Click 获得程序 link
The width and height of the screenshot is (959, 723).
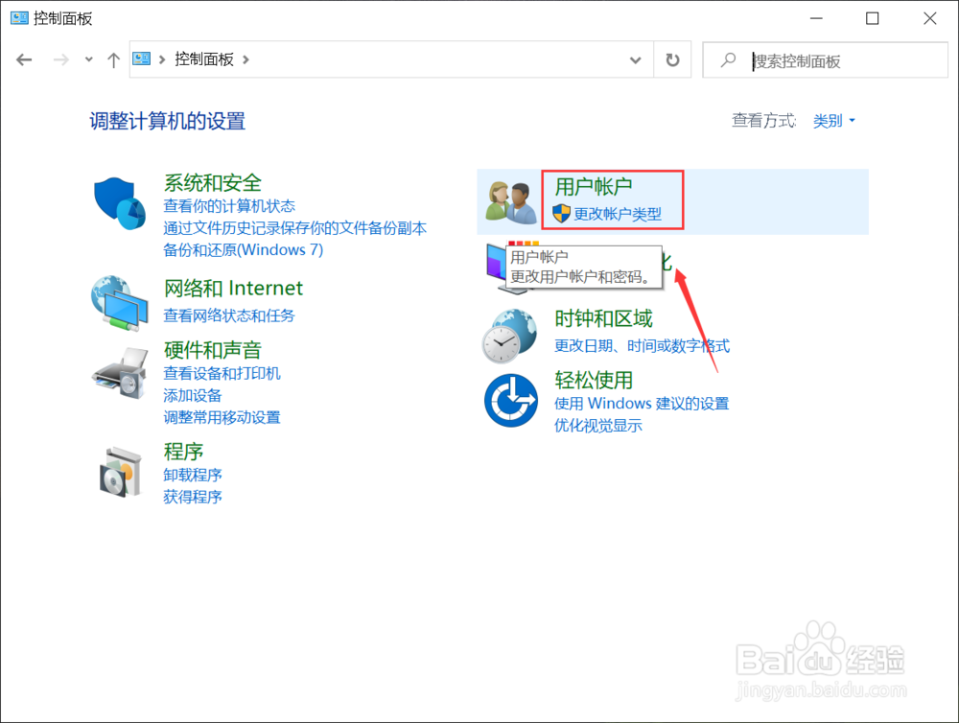(x=193, y=497)
